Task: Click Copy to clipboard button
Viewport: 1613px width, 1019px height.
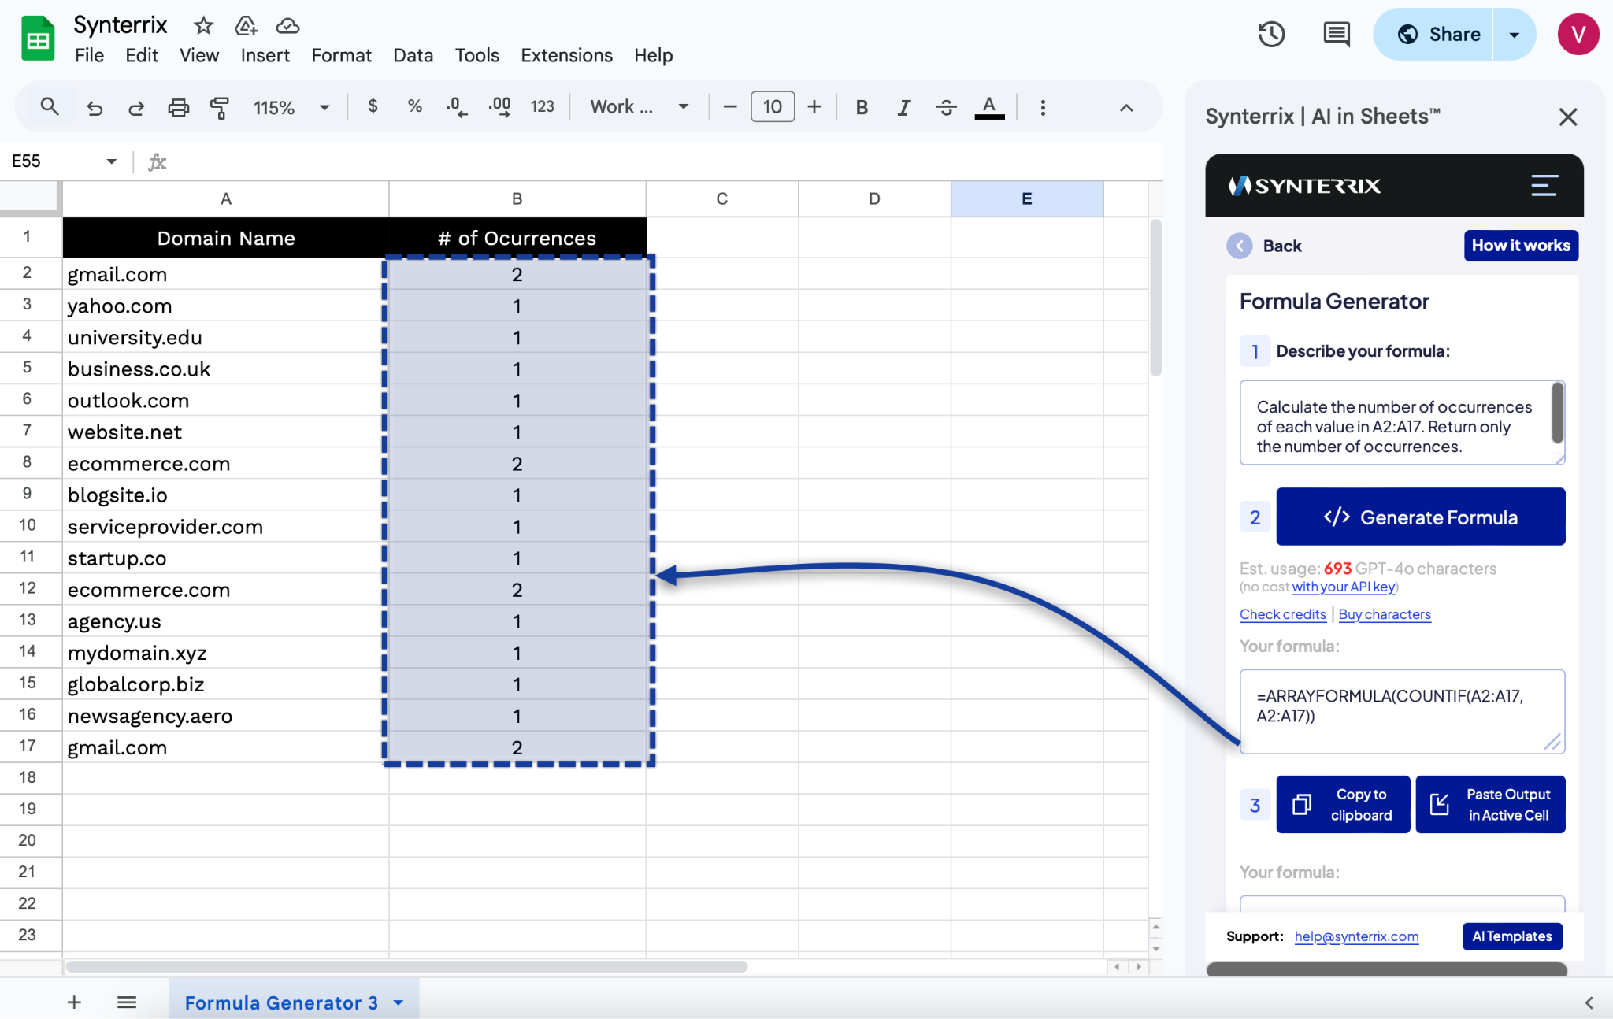Action: (1342, 804)
